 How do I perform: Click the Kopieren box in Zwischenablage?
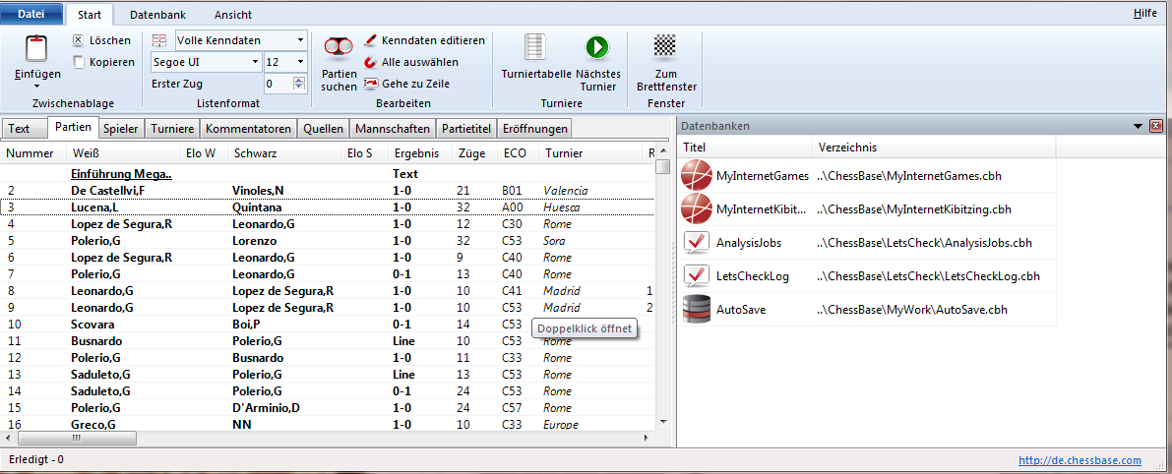(x=78, y=62)
